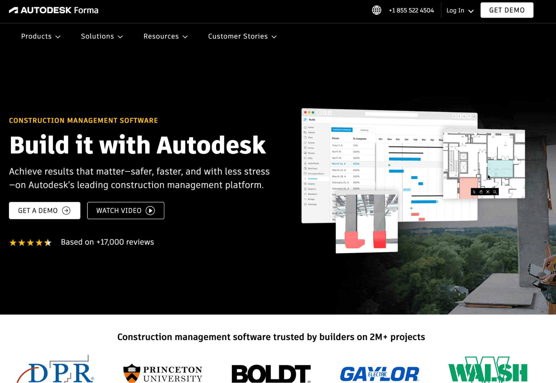Open the Solutions menu
The image size is (556, 383).
click(102, 36)
